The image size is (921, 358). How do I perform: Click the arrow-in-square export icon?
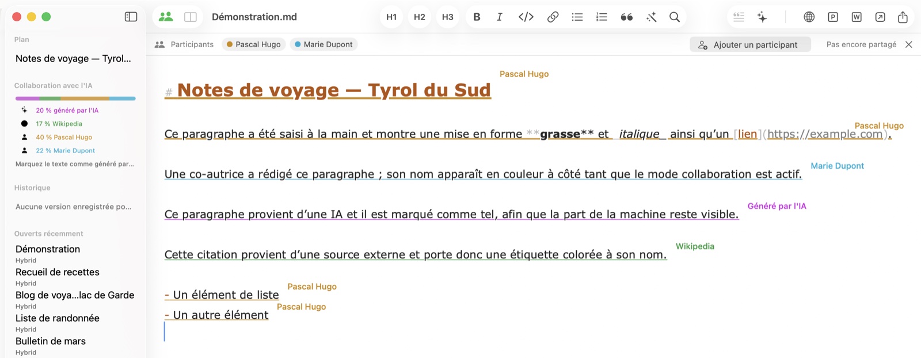coord(880,17)
